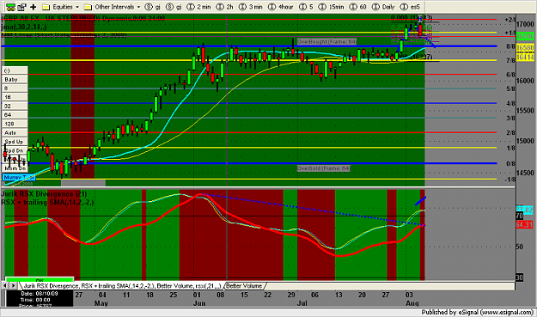Click the OverSold (Frame: 64) label

point(324,168)
